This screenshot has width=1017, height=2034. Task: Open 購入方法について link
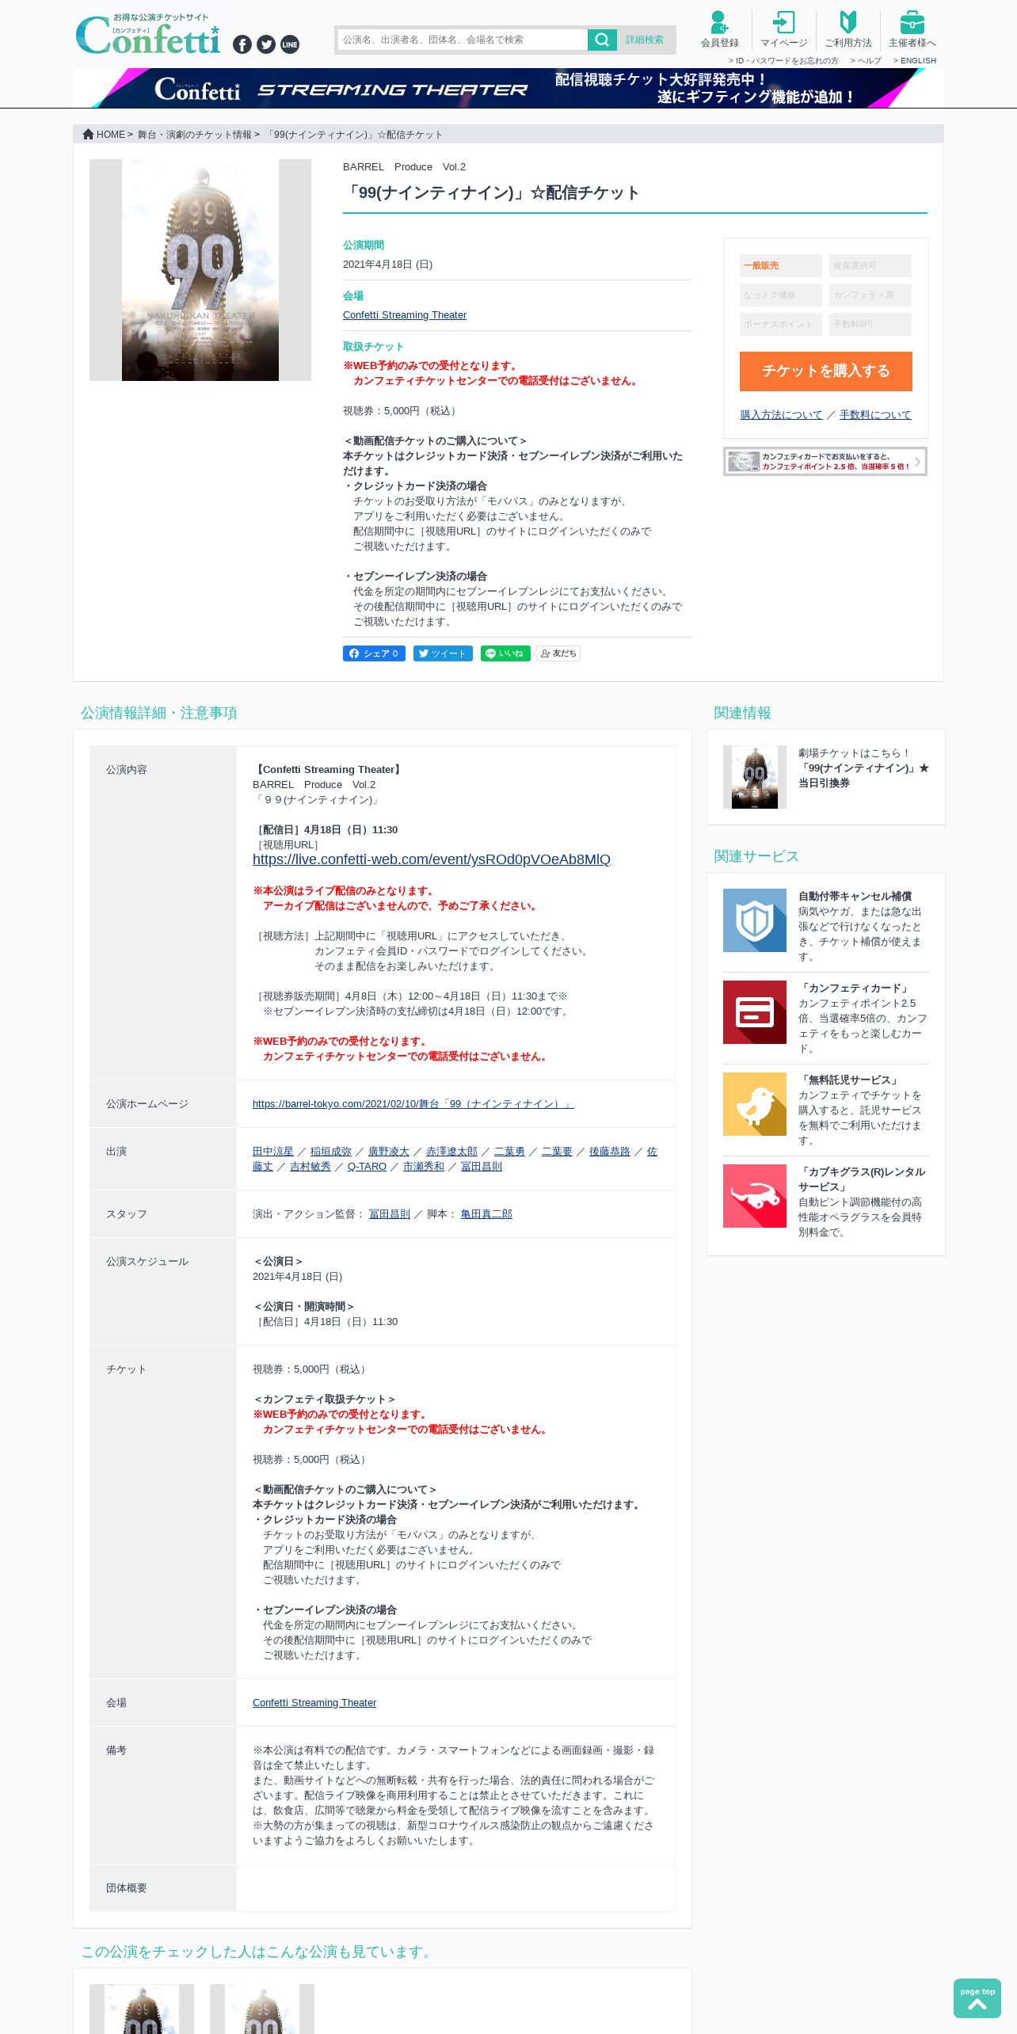(782, 415)
